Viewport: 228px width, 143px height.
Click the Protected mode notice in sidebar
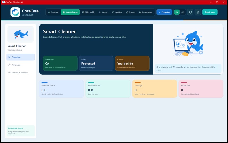(x=20, y=131)
